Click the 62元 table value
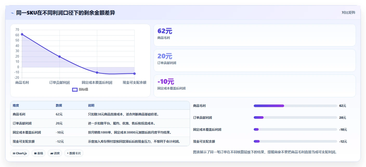This screenshot has height=167, width=366. 59,114
